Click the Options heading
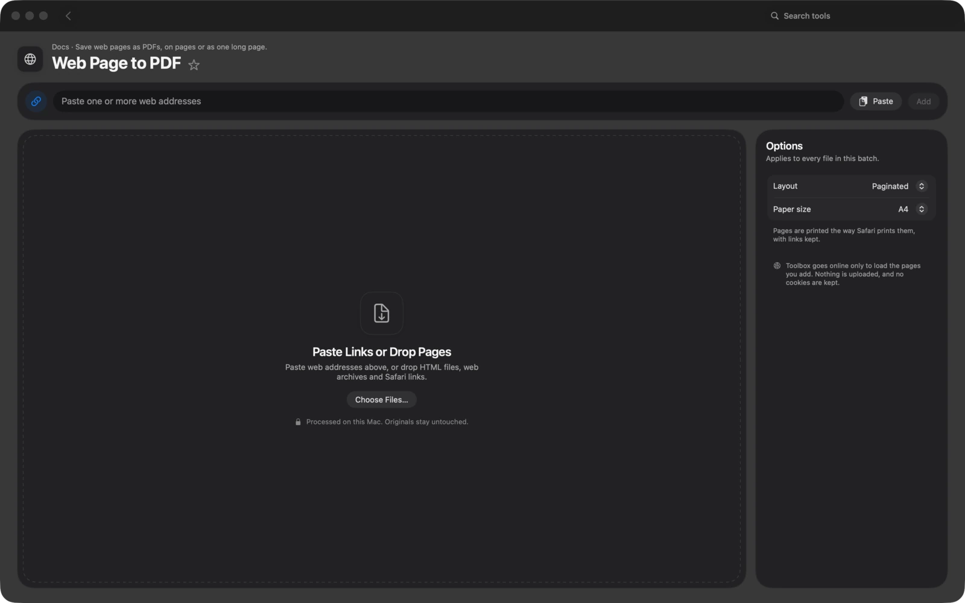 (x=784, y=146)
